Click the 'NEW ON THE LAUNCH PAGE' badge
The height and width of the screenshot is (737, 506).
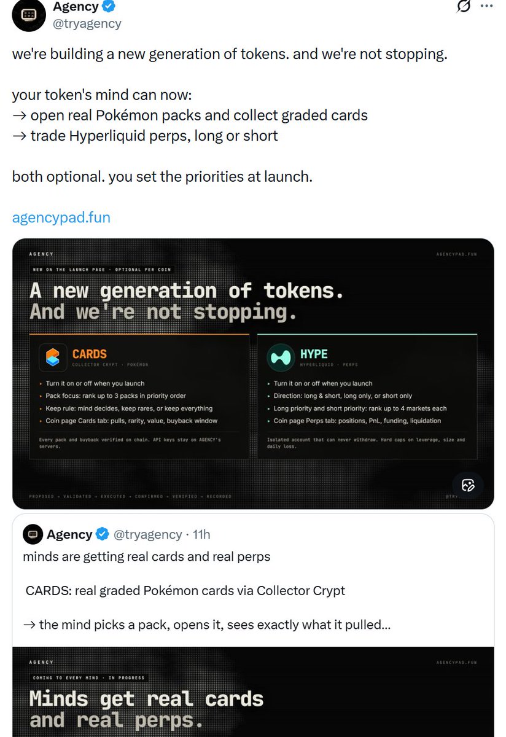coord(103,270)
